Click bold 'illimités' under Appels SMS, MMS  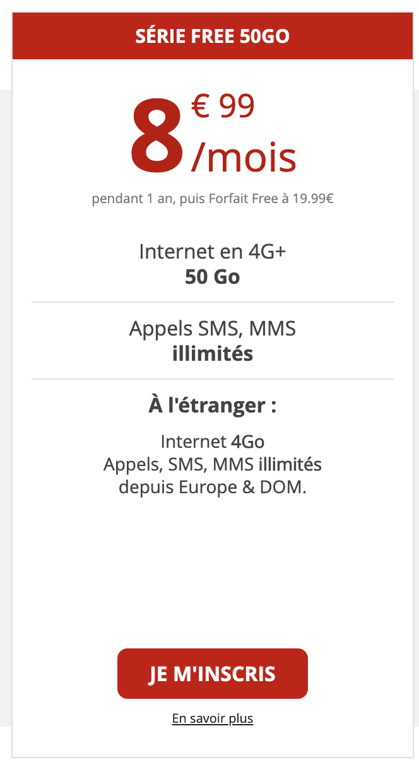click(x=212, y=354)
